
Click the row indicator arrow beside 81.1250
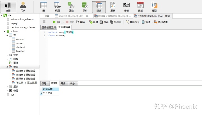point(41,93)
